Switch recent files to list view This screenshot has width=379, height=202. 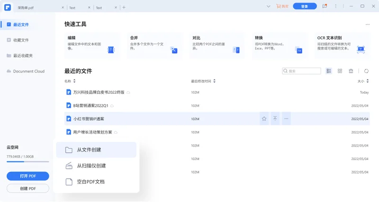(329, 71)
